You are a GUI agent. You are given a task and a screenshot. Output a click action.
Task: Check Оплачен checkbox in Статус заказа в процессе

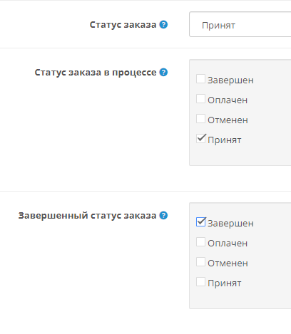(200, 99)
